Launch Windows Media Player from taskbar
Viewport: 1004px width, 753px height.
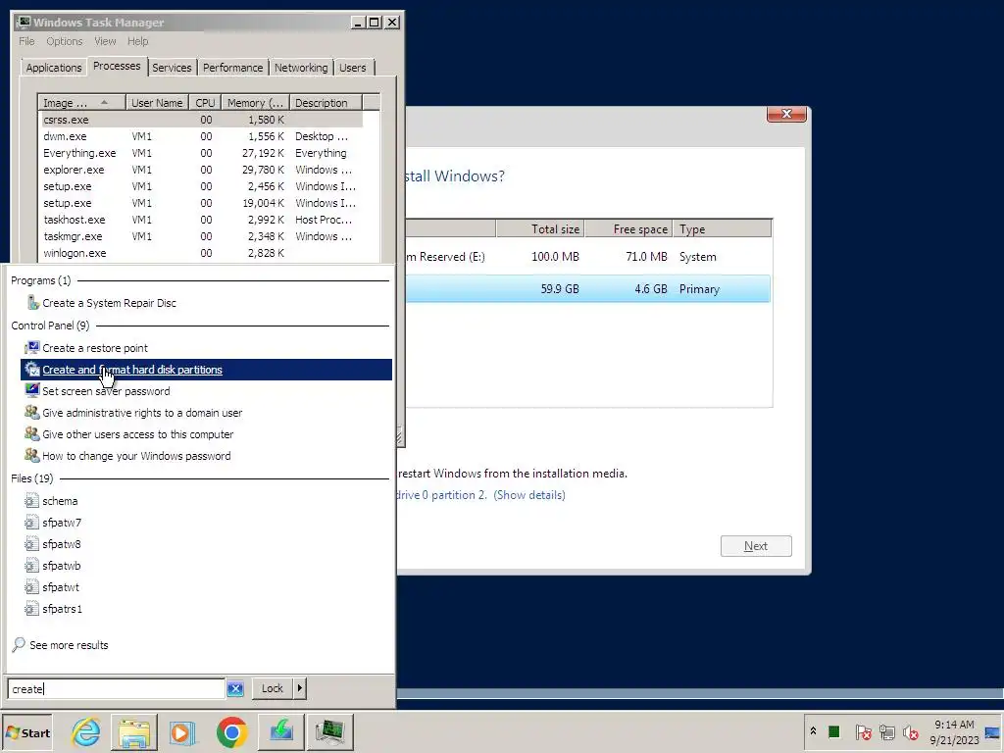(181, 731)
